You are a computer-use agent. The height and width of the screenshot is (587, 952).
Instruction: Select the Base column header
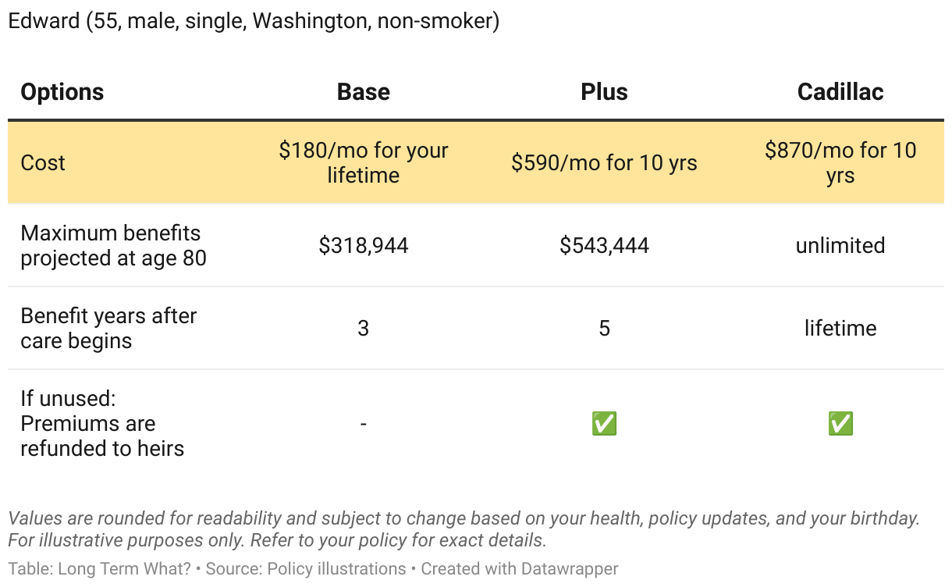[363, 92]
